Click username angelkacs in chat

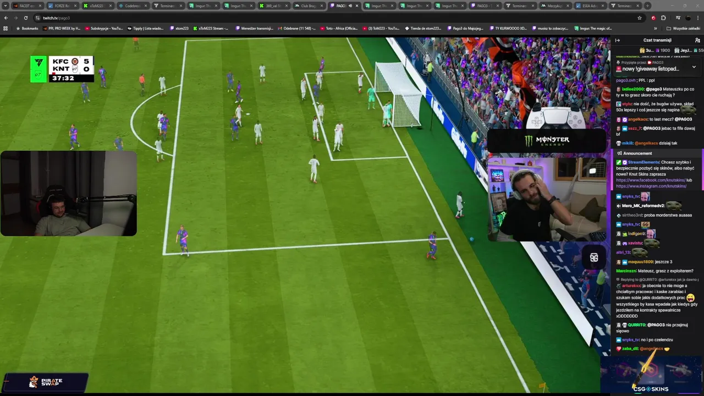point(638,119)
